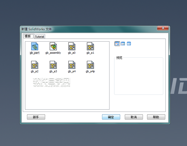
Task: Click the gb_a3 file name label
Action: [53, 71]
